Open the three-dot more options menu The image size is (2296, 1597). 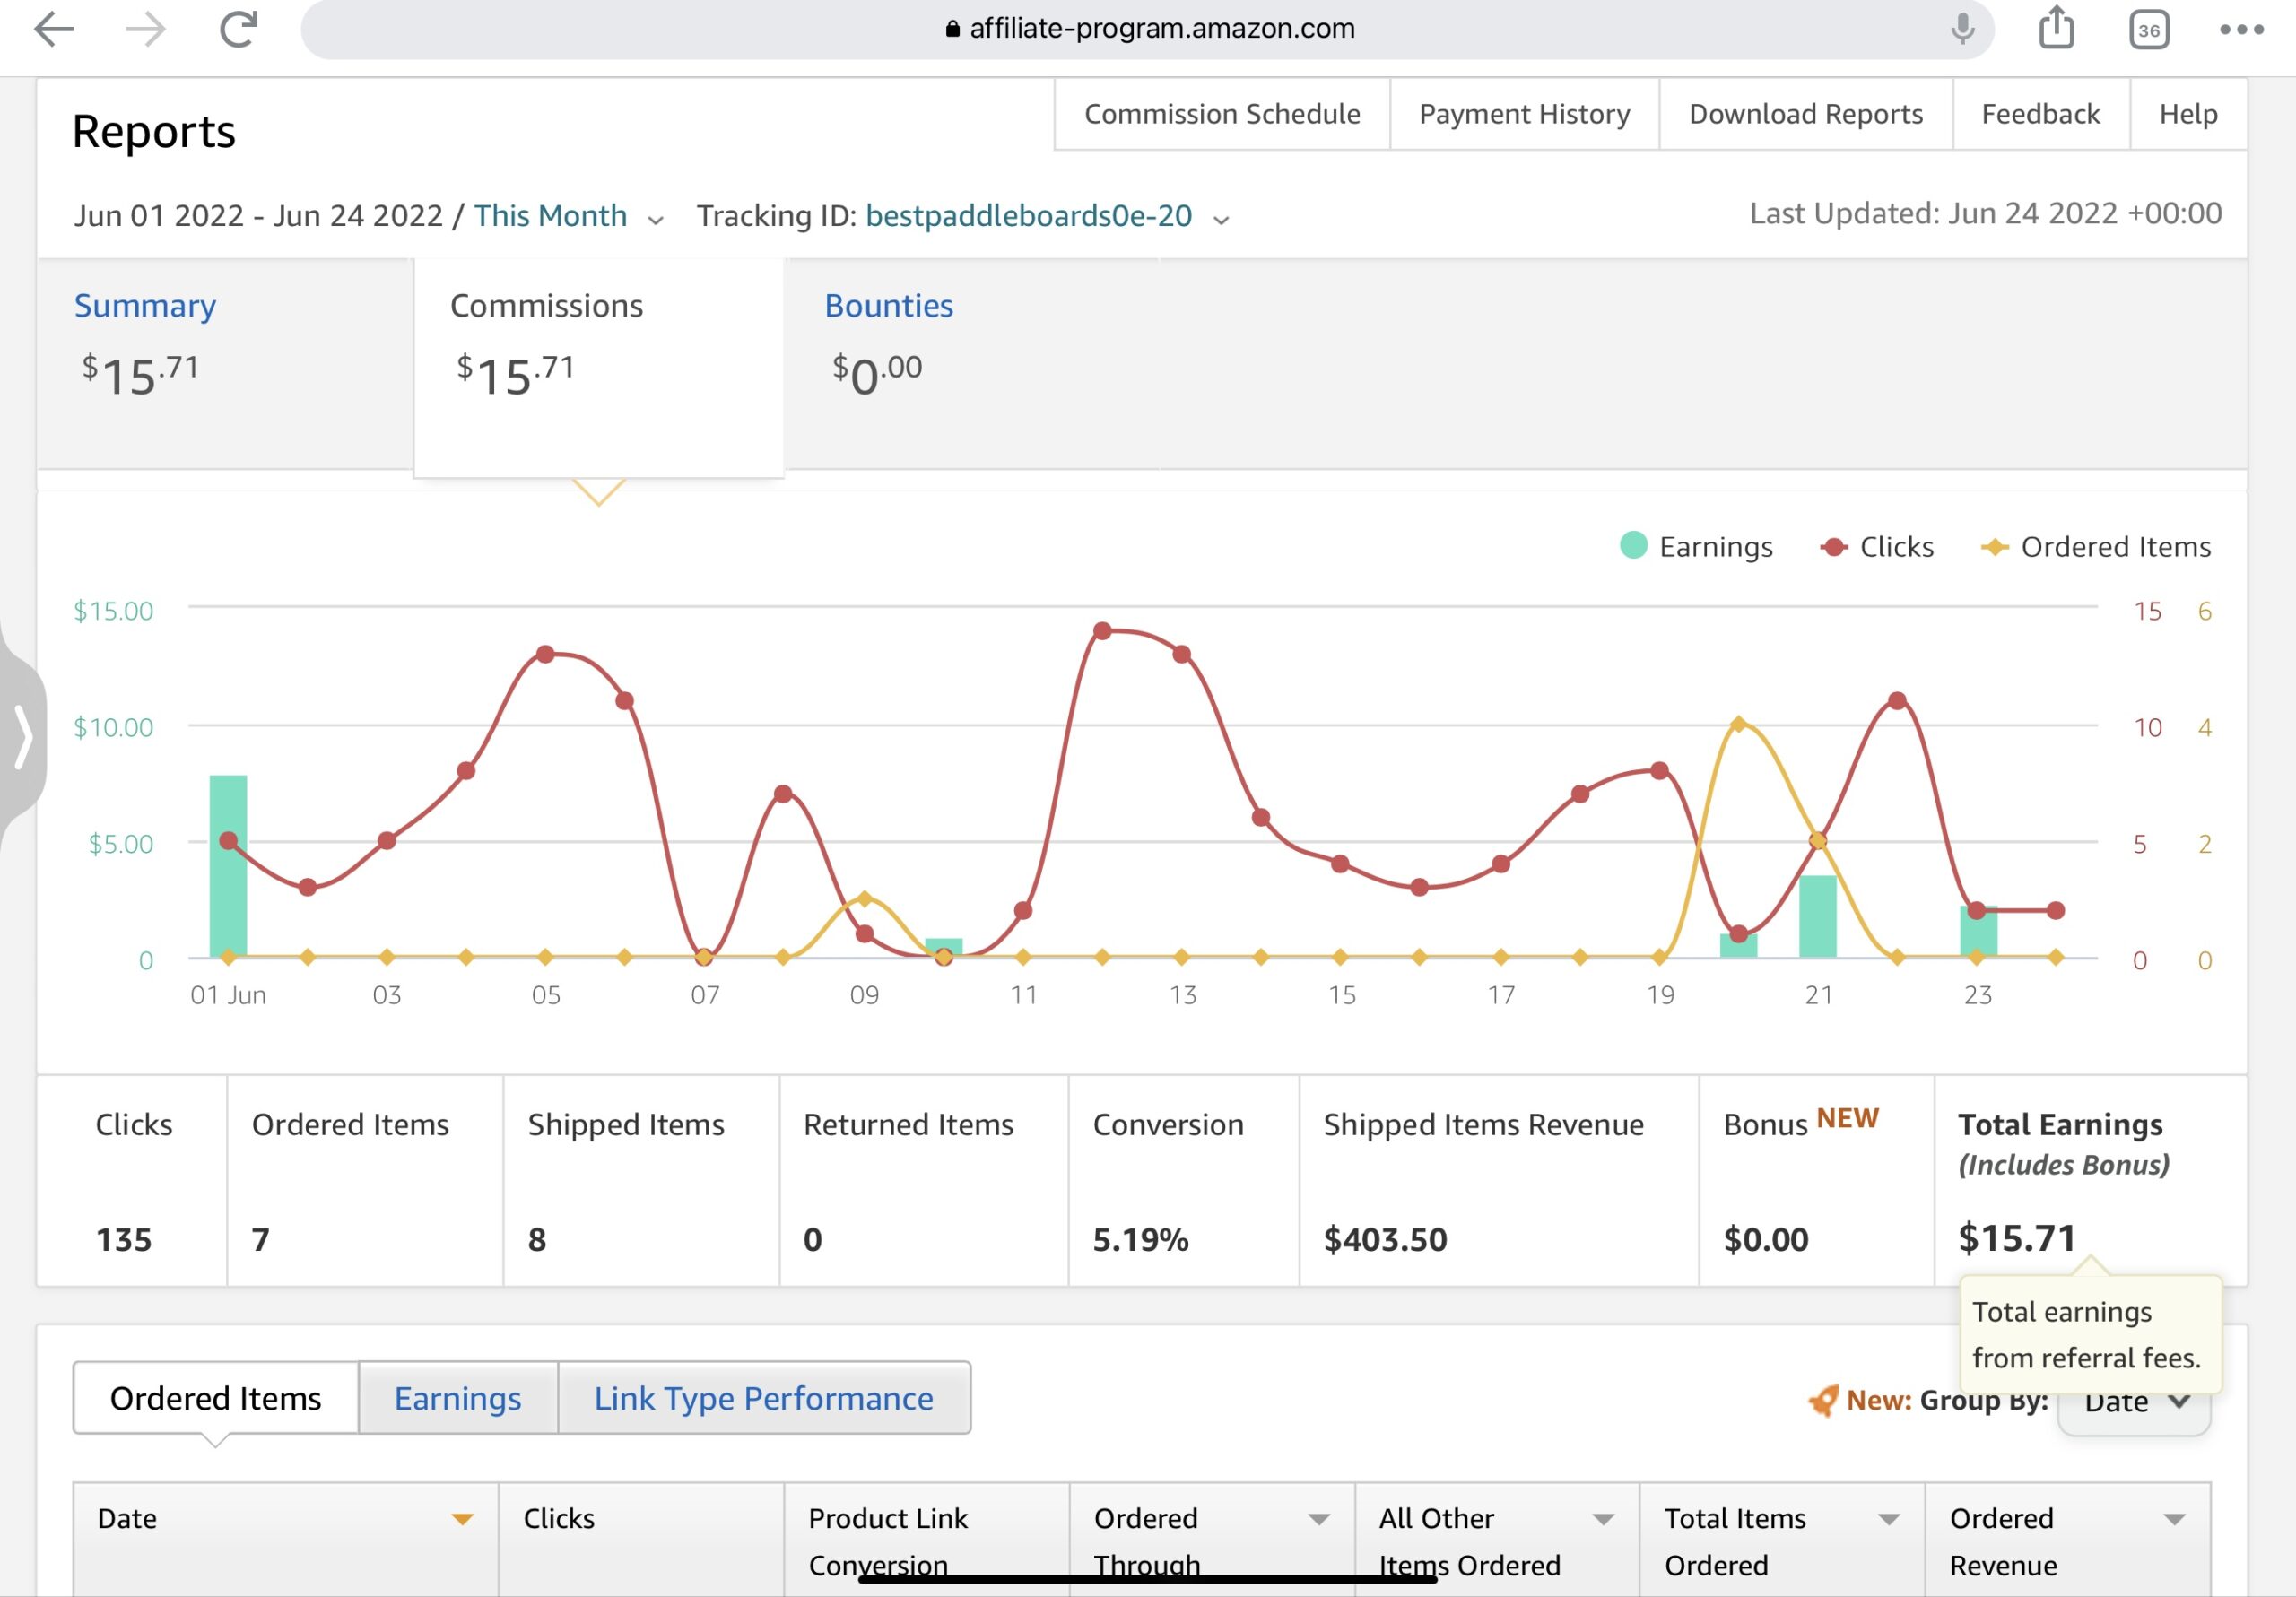(2241, 29)
